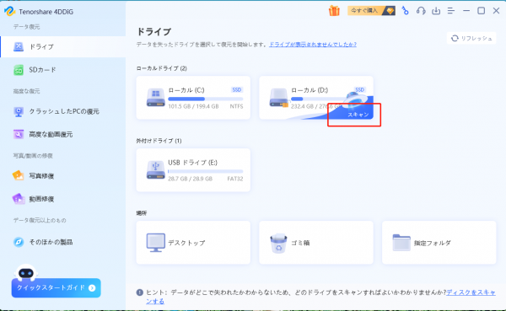This screenshot has height=311, width=506.
Task: Click the 動画修復 sidebar icon
Action: point(19,199)
